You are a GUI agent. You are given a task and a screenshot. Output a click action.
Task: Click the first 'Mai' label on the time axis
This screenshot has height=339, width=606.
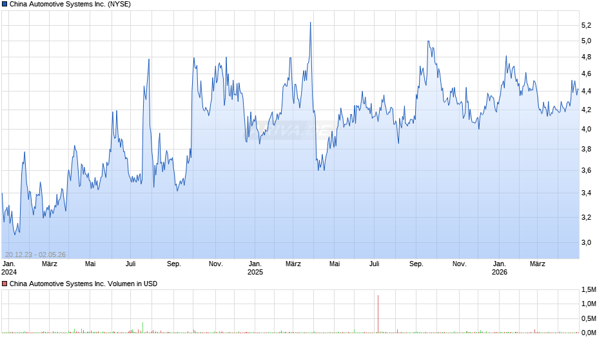pyautogui.click(x=90, y=264)
